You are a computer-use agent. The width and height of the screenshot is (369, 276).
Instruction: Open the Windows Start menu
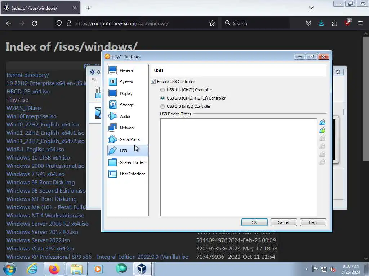[x=10, y=269]
